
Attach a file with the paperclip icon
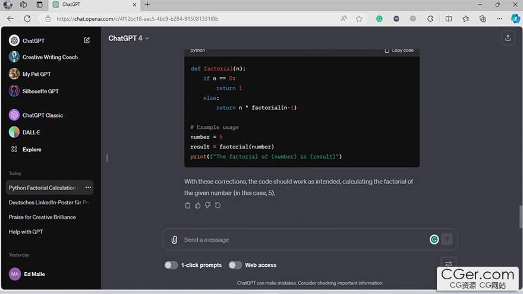pos(174,240)
